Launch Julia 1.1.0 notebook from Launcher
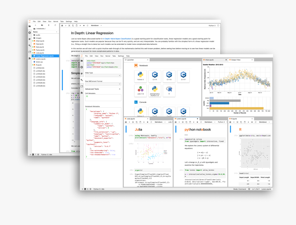 (x=140, y=91)
